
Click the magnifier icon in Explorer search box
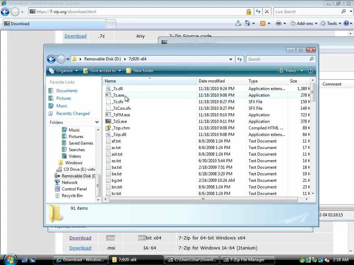click(311, 59)
